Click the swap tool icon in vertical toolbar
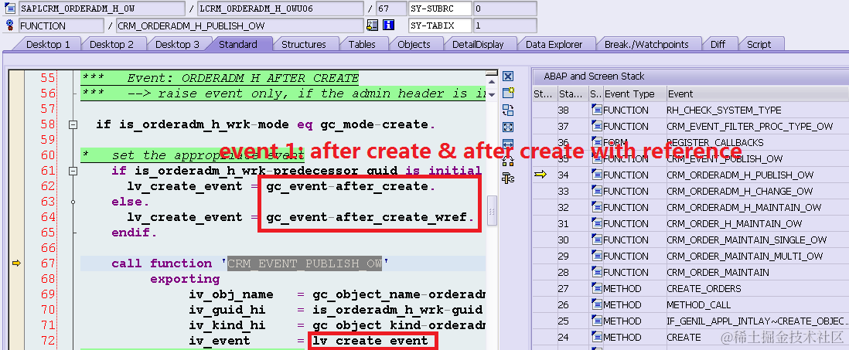The width and height of the screenshot is (849, 350). coord(508,110)
